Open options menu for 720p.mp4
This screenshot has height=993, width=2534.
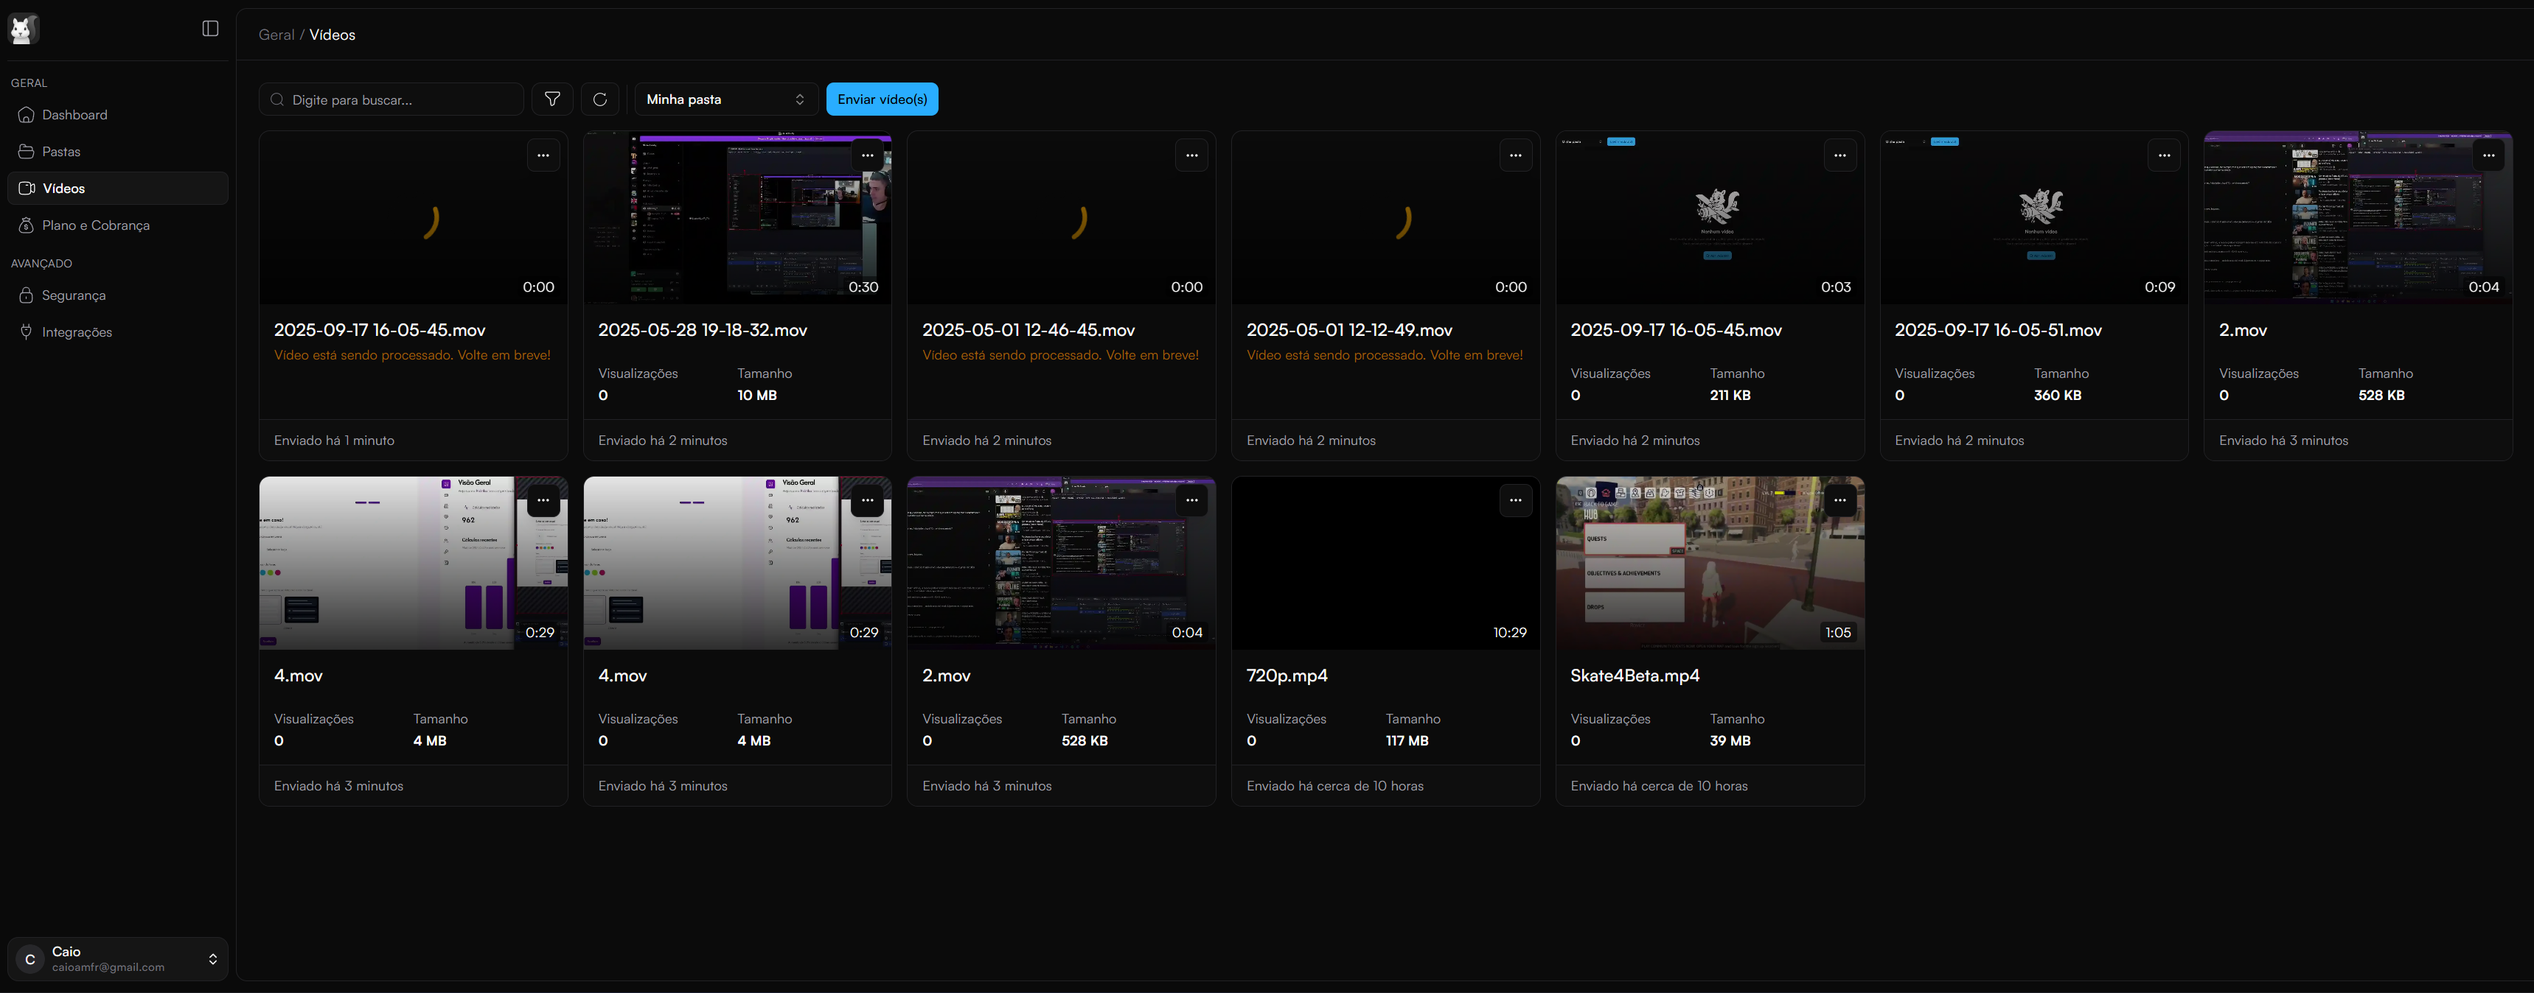[1516, 500]
